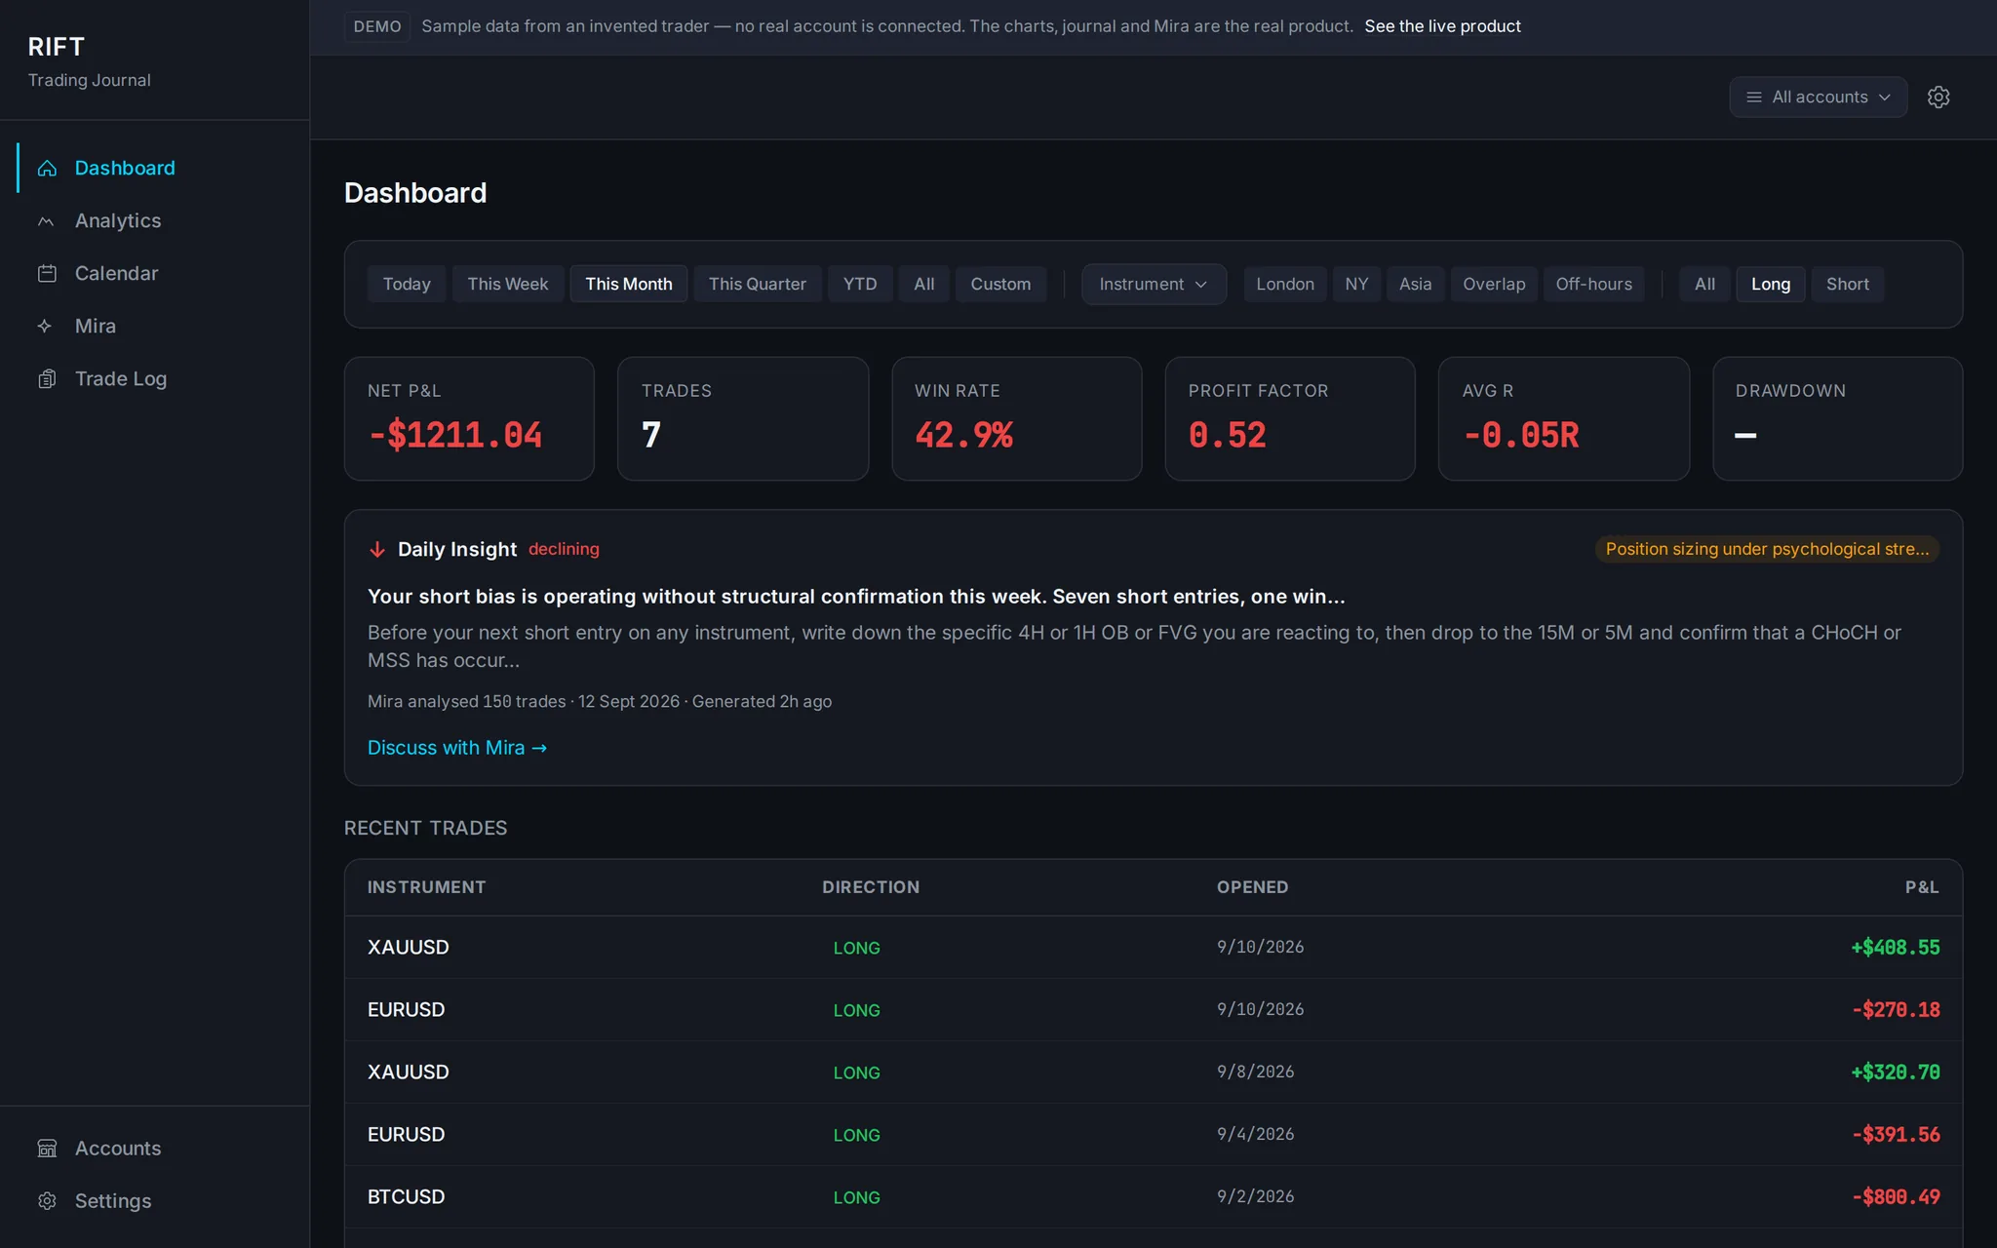Click the declining status label
The image size is (1997, 1248).
pyautogui.click(x=564, y=550)
